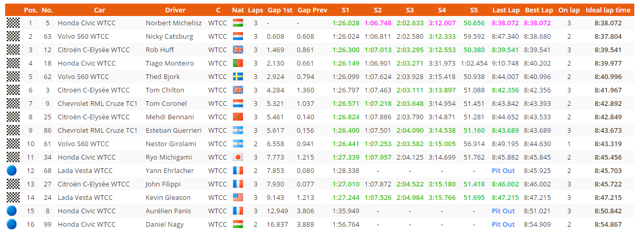
Task: Click the Argentine flag for Esteban Guerrieri
Action: [238, 131]
